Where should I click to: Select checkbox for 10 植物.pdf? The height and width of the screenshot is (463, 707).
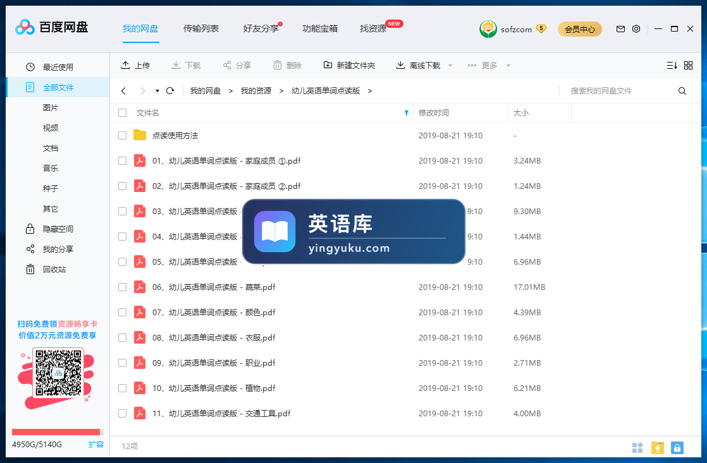click(122, 388)
